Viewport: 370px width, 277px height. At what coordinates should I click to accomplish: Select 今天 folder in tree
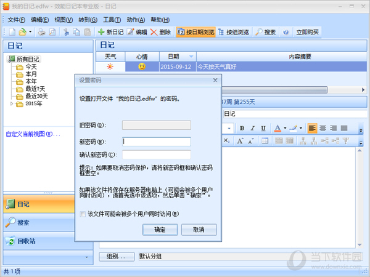coord(31,66)
